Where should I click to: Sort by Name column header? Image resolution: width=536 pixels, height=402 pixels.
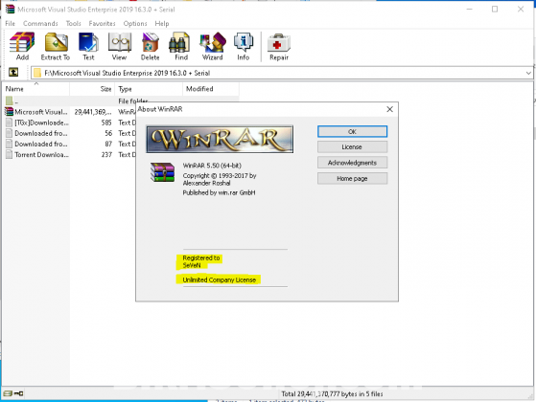35,89
